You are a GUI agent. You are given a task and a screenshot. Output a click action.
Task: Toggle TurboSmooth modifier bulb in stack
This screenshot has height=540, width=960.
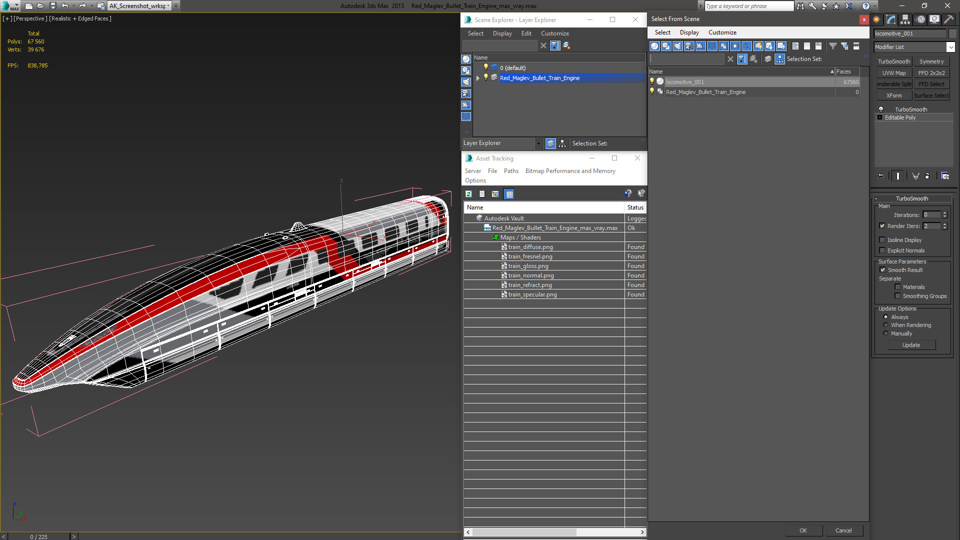(881, 109)
